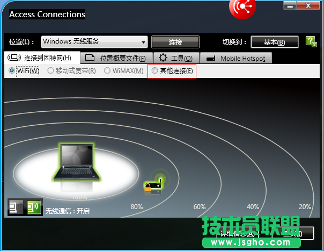324x251 pixels.
Task: Open the green help question mark icon
Action: tap(311, 41)
